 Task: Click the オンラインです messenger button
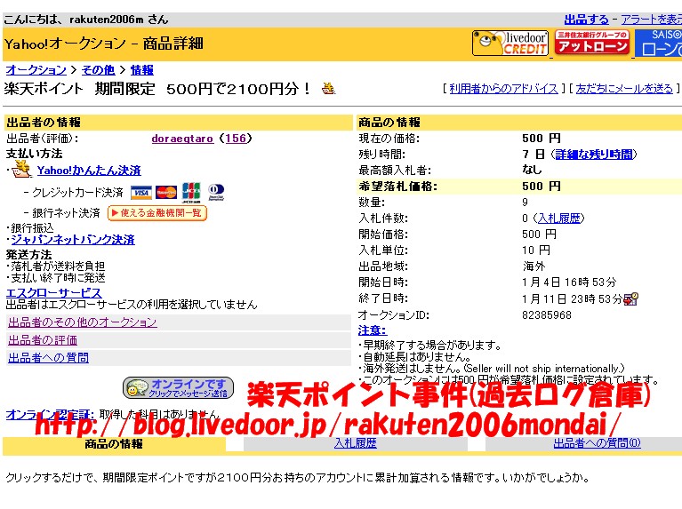tap(179, 387)
